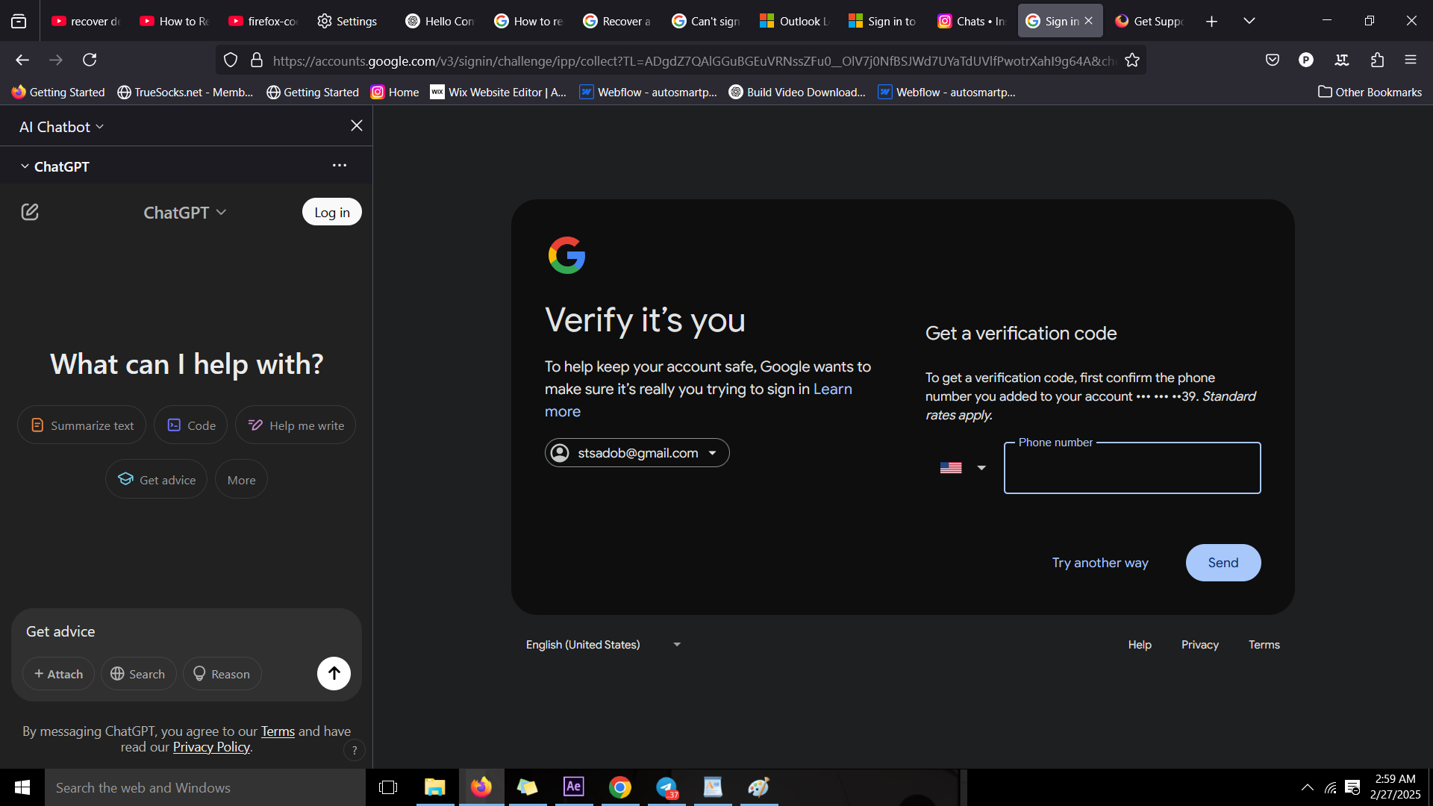Open the Firefox application menu
The image size is (1433, 806).
1411,60
